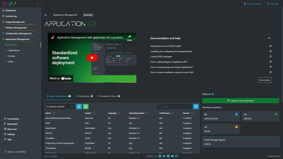
Task: Switch to the Installations tab
Action: [x=85, y=96]
